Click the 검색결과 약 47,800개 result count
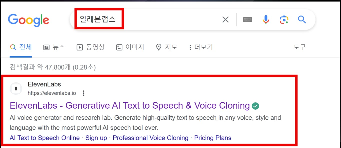Screen dimensions: 341x148 click(x=53, y=67)
